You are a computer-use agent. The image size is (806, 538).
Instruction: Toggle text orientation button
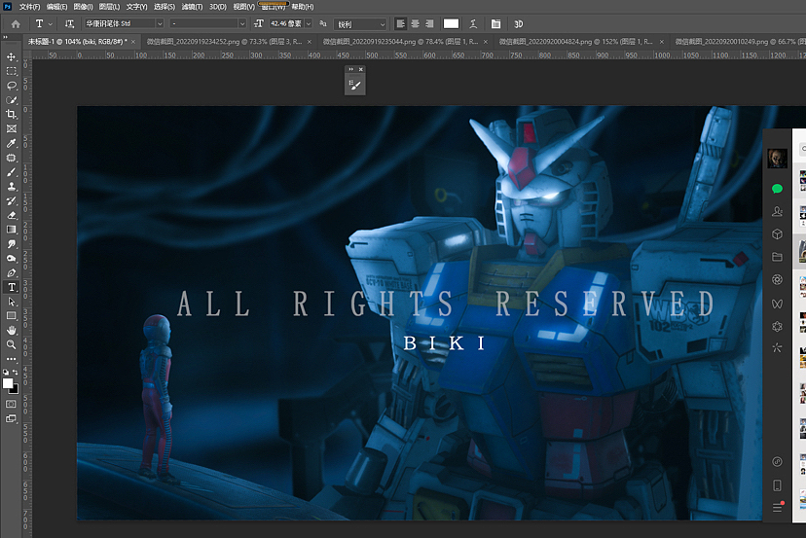(69, 23)
